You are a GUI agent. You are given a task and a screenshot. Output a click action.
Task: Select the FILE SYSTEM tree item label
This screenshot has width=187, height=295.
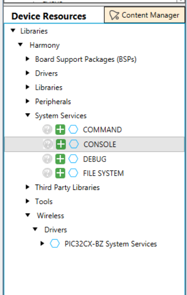click(103, 173)
